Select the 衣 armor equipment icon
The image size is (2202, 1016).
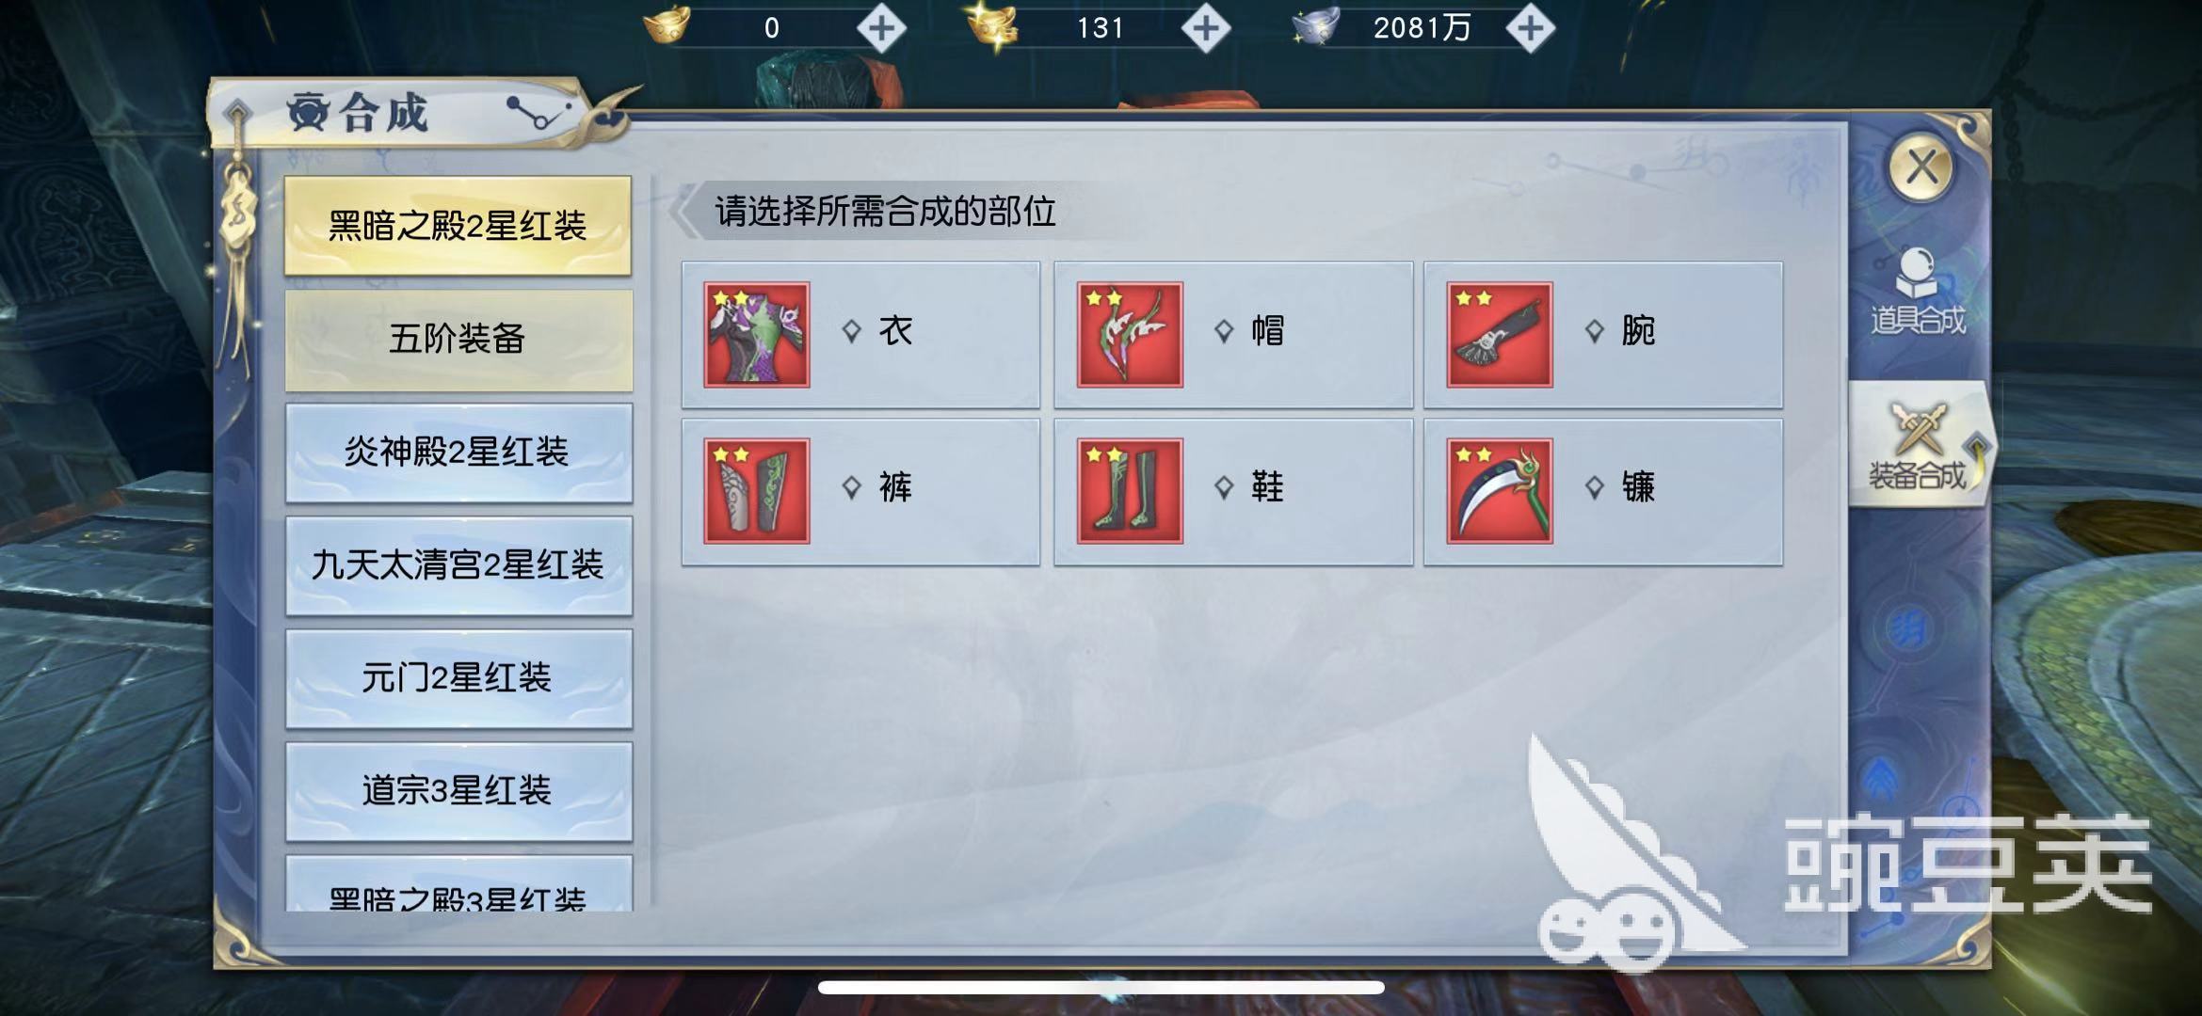click(x=756, y=334)
